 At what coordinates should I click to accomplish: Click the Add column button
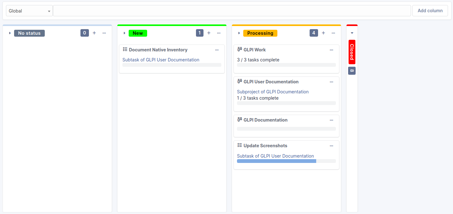[430, 11]
